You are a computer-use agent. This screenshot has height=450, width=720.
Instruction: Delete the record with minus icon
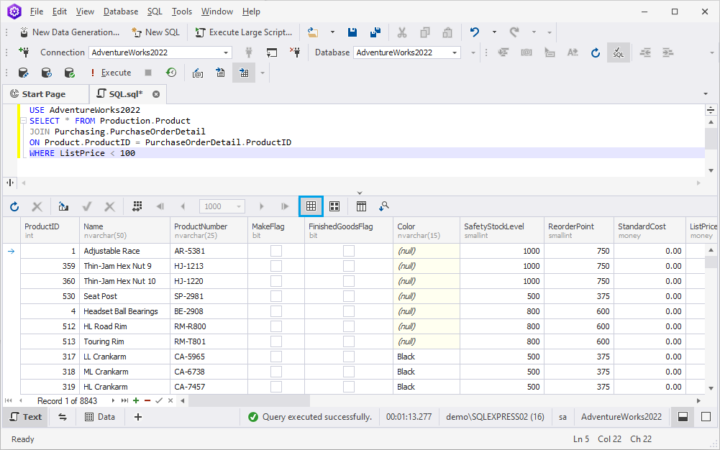click(x=147, y=400)
